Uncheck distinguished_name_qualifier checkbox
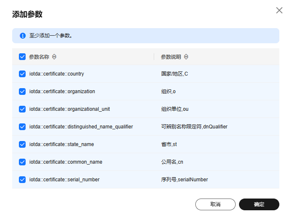Image resolution: width=289 pixels, height=217 pixels. click(x=22, y=127)
